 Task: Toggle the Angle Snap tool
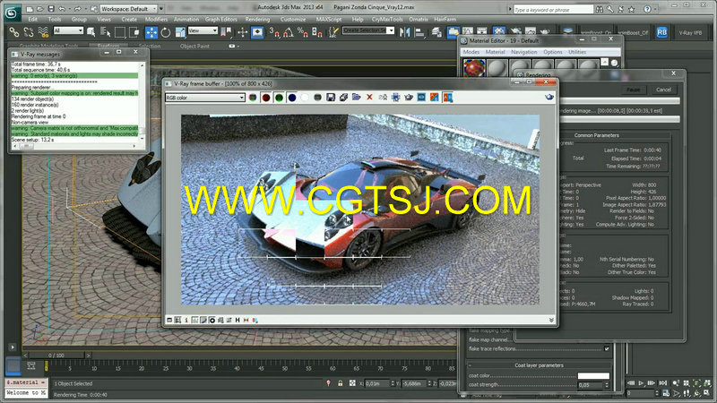click(289, 32)
